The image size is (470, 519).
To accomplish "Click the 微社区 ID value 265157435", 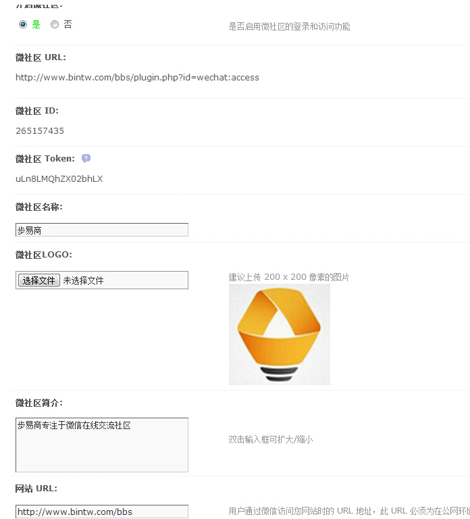I will (40, 130).
